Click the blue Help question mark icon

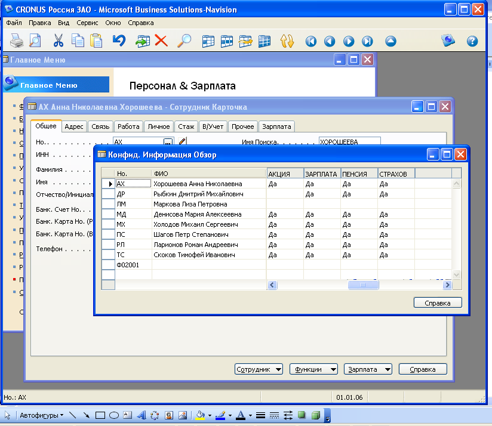point(472,41)
